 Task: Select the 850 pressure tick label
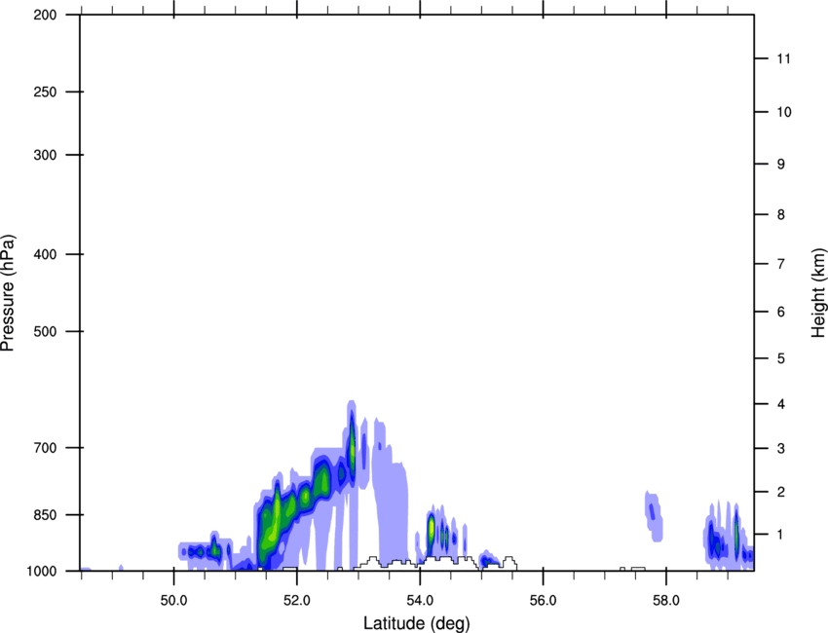click(x=45, y=515)
